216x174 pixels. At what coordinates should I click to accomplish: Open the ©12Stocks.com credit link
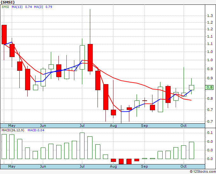tap(203, 172)
